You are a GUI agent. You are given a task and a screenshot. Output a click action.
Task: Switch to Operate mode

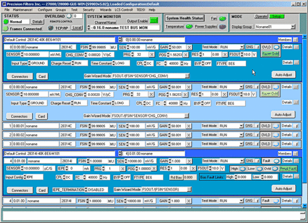(261, 16)
